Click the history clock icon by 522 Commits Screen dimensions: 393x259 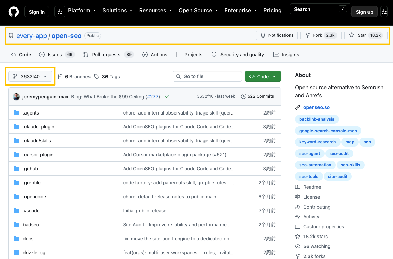pos(243,96)
